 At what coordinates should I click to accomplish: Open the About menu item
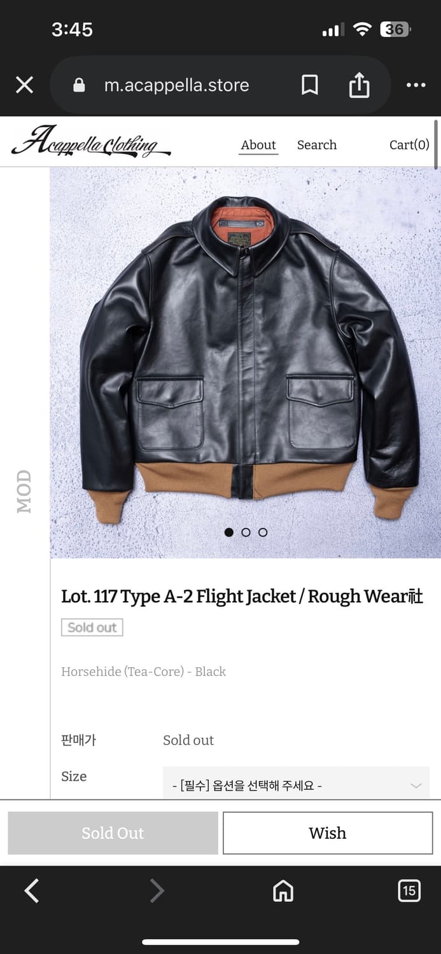258,145
